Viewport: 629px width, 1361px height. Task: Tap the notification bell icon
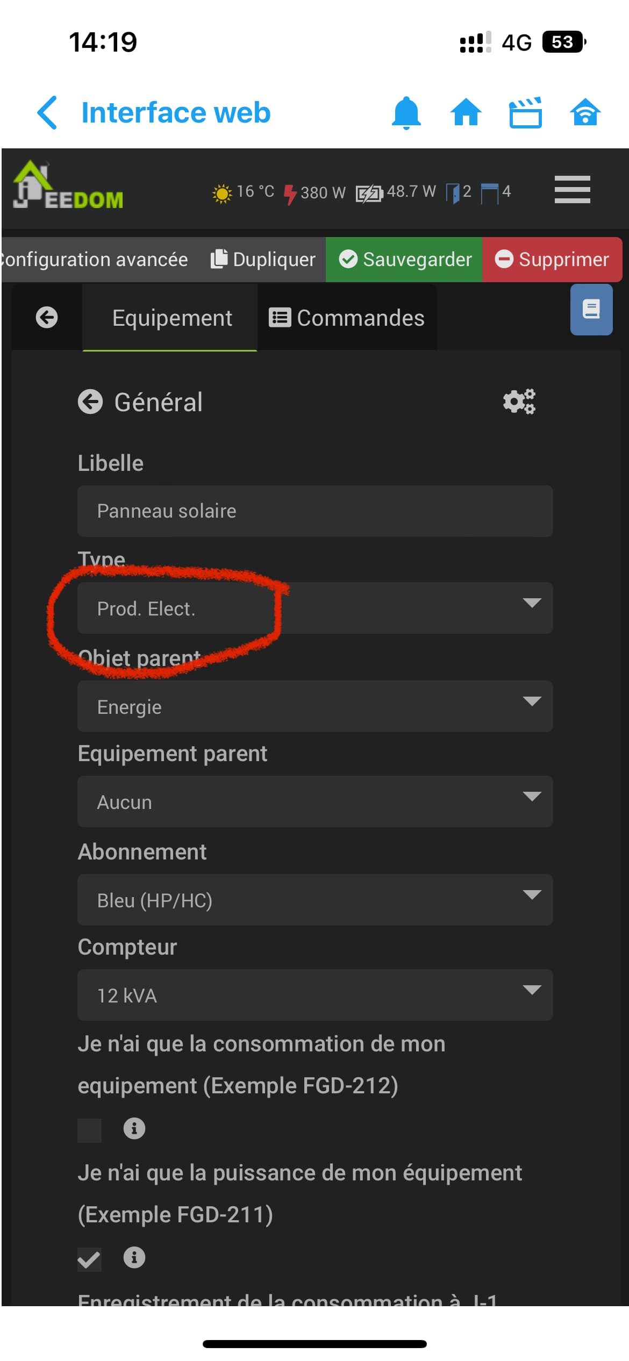406,113
